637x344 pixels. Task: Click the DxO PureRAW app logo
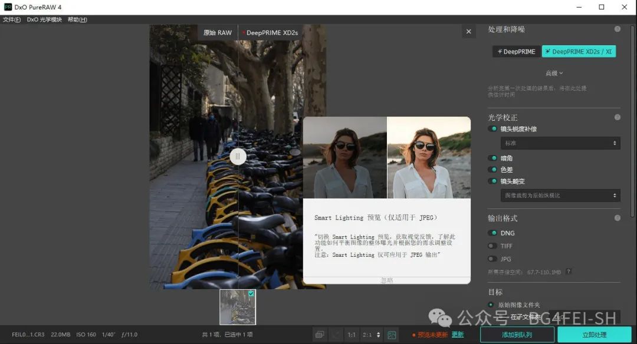pos(8,7)
